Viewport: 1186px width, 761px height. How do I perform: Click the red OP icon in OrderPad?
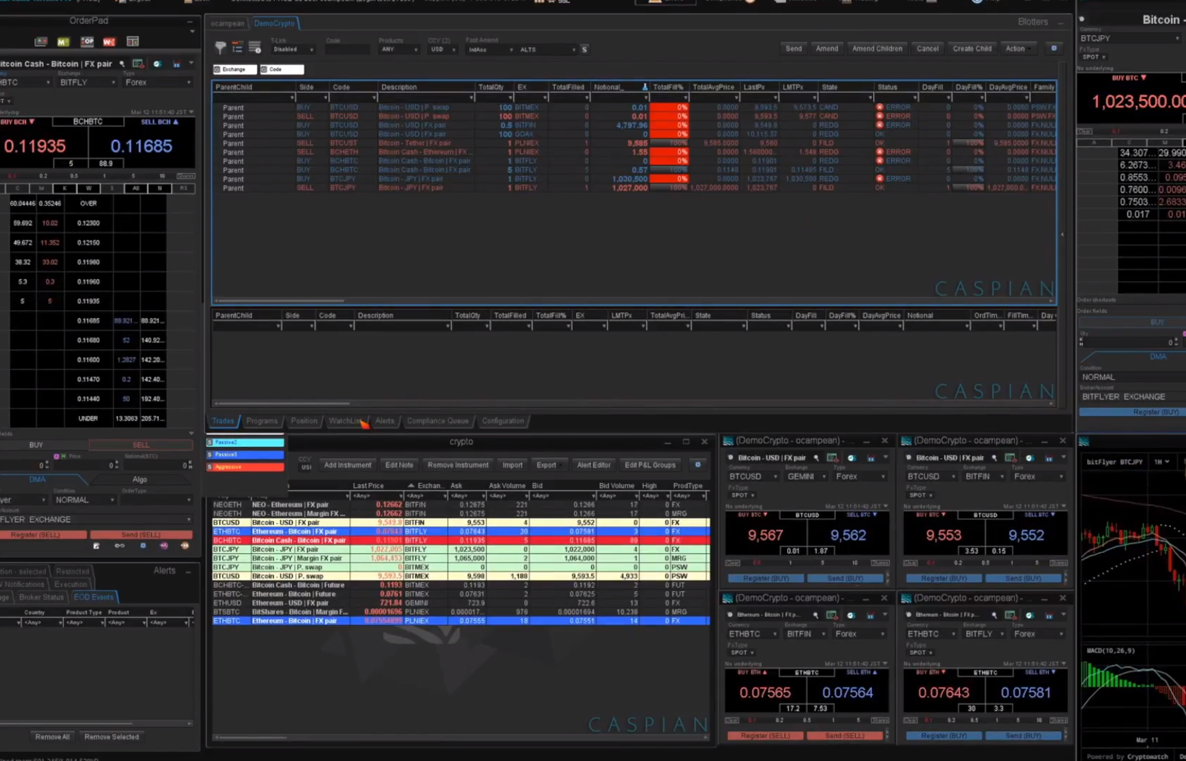click(87, 42)
